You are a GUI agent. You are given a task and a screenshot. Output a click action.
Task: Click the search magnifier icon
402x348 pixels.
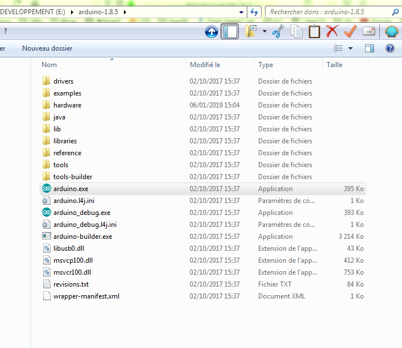pyautogui.click(x=395, y=12)
